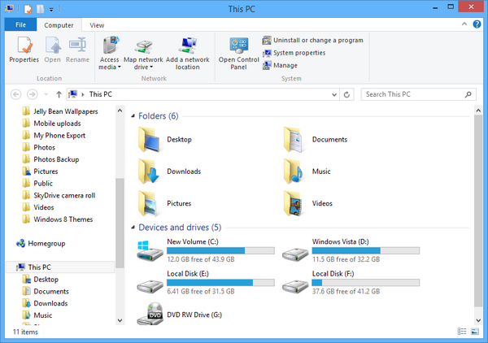
Task: Open System properties
Action: click(x=294, y=53)
